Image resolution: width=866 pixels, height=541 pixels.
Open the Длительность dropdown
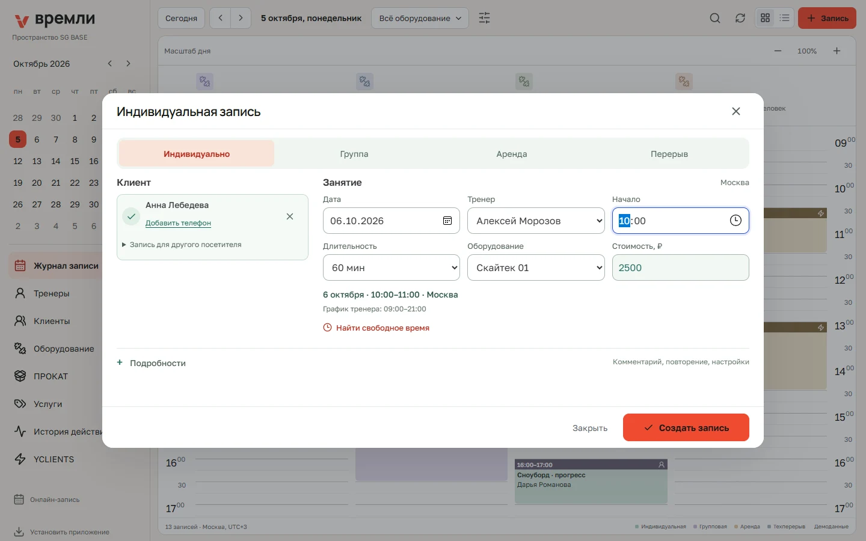pos(392,267)
